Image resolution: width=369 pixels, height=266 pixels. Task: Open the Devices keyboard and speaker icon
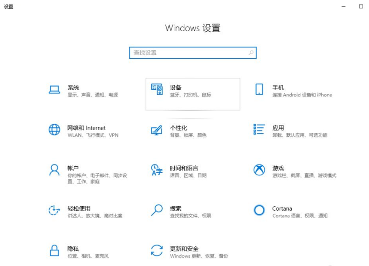[x=157, y=90]
